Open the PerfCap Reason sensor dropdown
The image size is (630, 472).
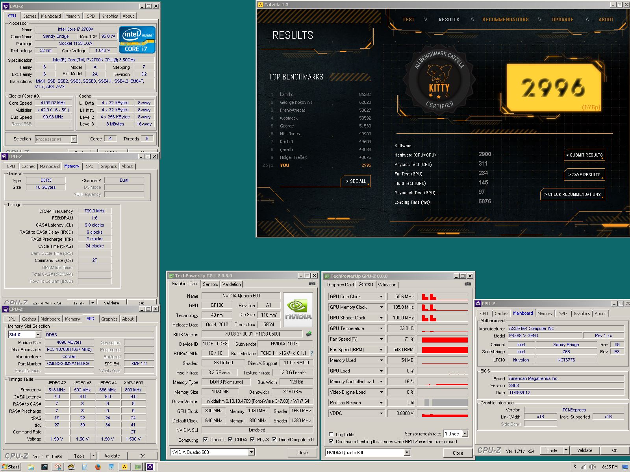pyautogui.click(x=381, y=403)
